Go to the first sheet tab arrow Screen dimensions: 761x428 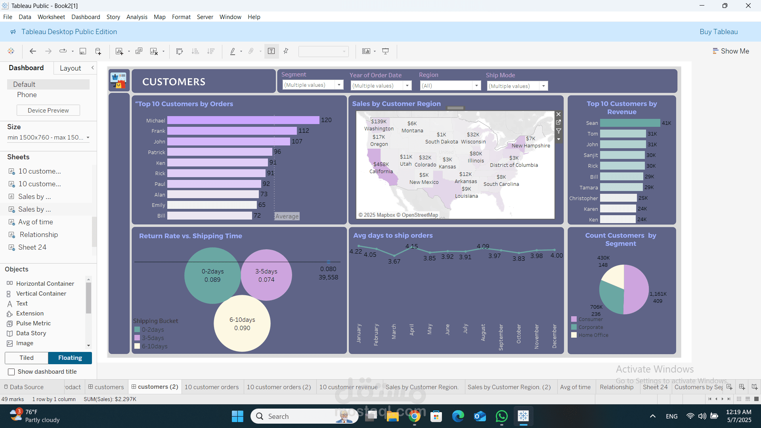pos(710,399)
